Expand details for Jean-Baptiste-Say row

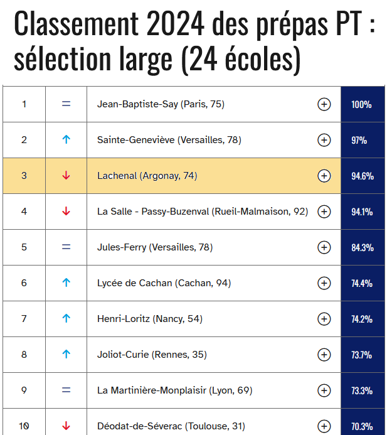[x=324, y=104]
